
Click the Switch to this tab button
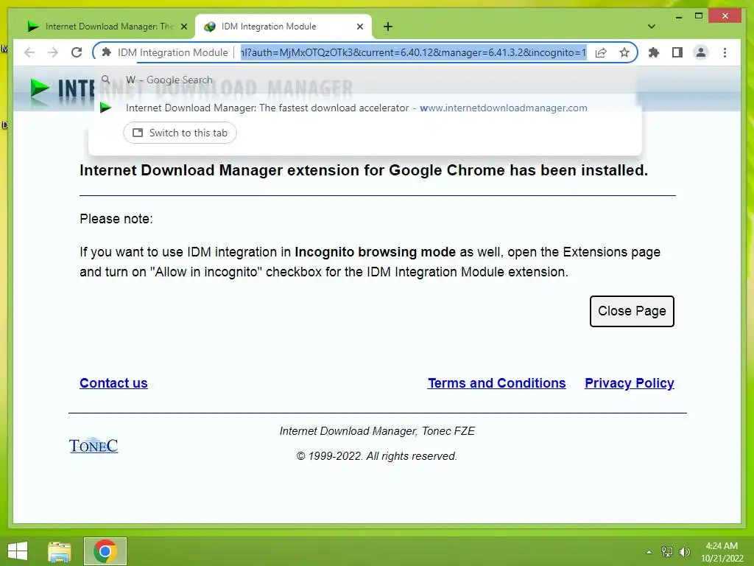click(180, 133)
